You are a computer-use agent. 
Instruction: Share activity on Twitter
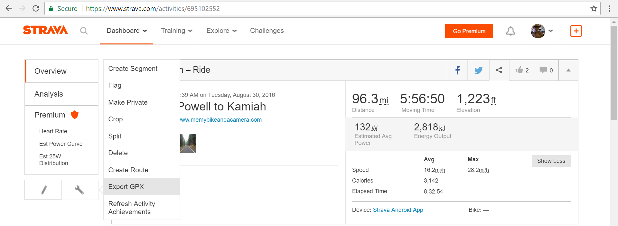(x=478, y=70)
